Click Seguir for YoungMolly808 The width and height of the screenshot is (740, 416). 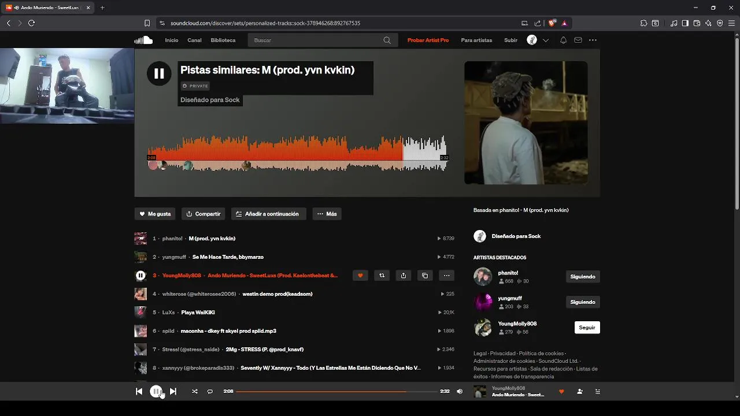587,328
